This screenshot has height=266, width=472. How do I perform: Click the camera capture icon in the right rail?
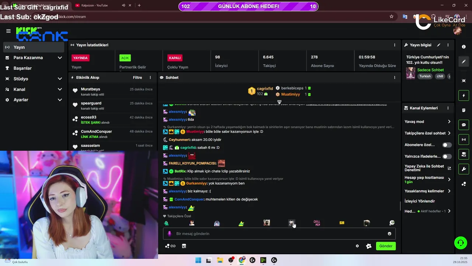(x=464, y=81)
